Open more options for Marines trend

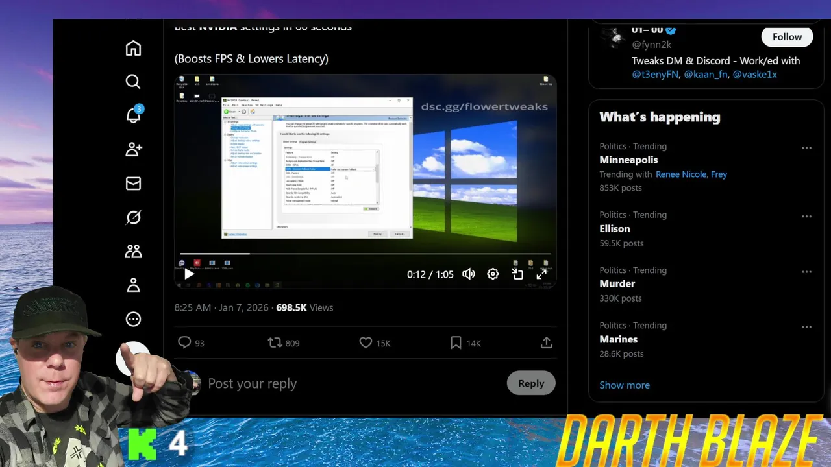pos(806,327)
